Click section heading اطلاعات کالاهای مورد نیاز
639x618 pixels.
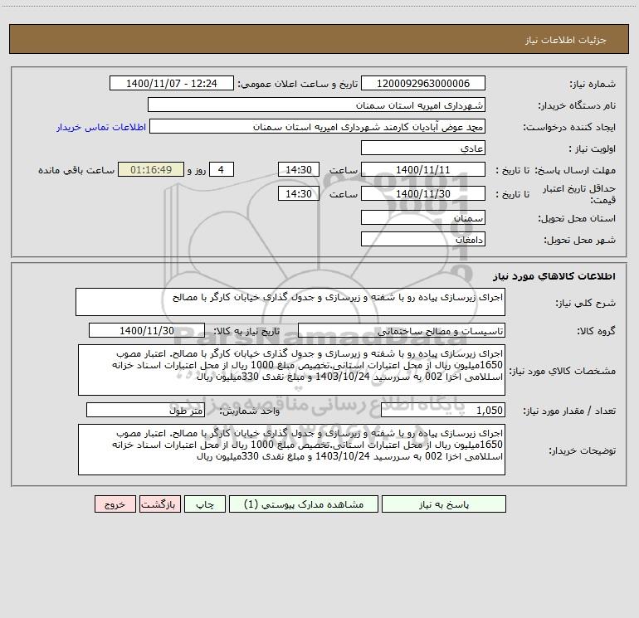coord(554,276)
